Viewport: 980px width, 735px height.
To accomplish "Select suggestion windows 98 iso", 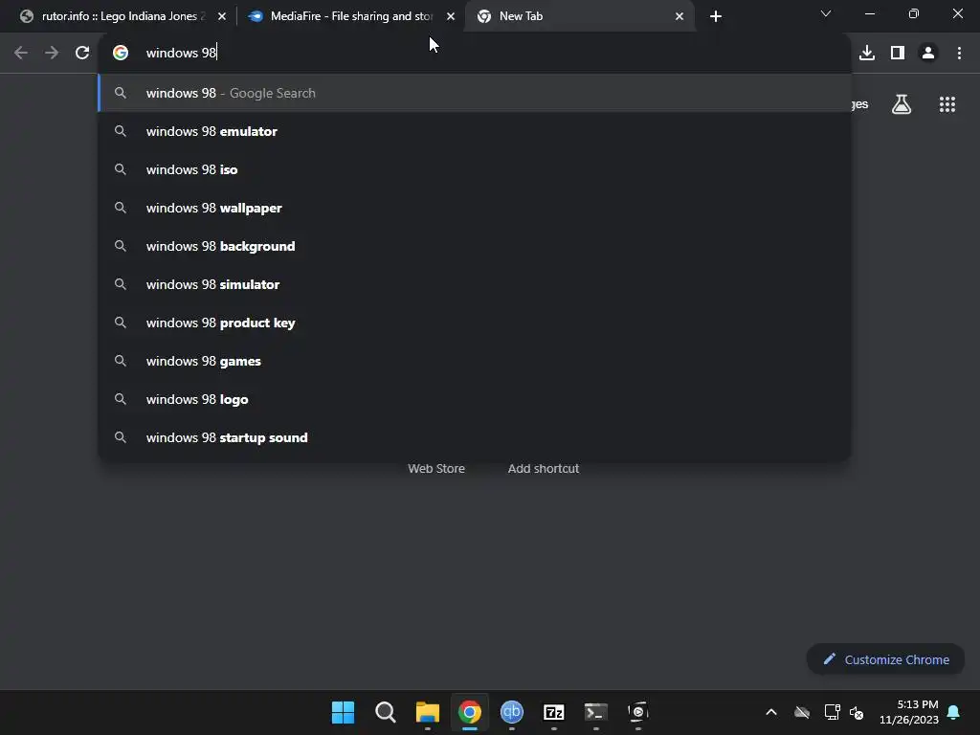I will [475, 169].
